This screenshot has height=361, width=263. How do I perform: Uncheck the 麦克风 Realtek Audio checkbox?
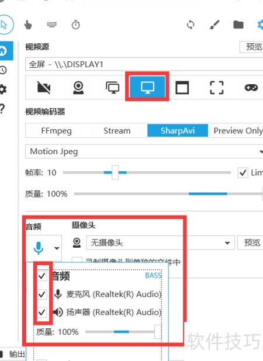tap(41, 294)
